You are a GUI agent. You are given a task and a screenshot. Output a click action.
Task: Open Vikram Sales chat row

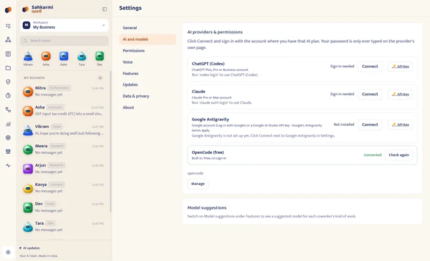[64, 130]
